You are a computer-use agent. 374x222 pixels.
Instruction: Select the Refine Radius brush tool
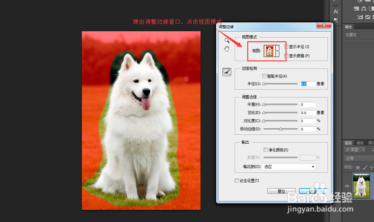click(227, 72)
